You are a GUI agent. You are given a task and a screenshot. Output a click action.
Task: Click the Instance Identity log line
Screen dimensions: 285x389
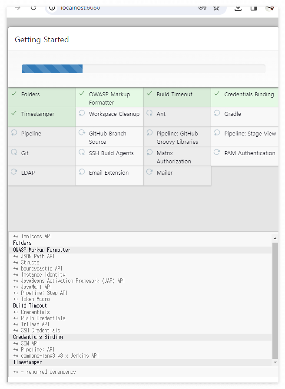click(40, 274)
